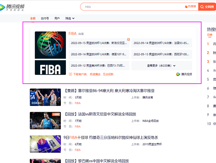Expand 查看更多 (余220集) episodes list

(x=161, y=66)
